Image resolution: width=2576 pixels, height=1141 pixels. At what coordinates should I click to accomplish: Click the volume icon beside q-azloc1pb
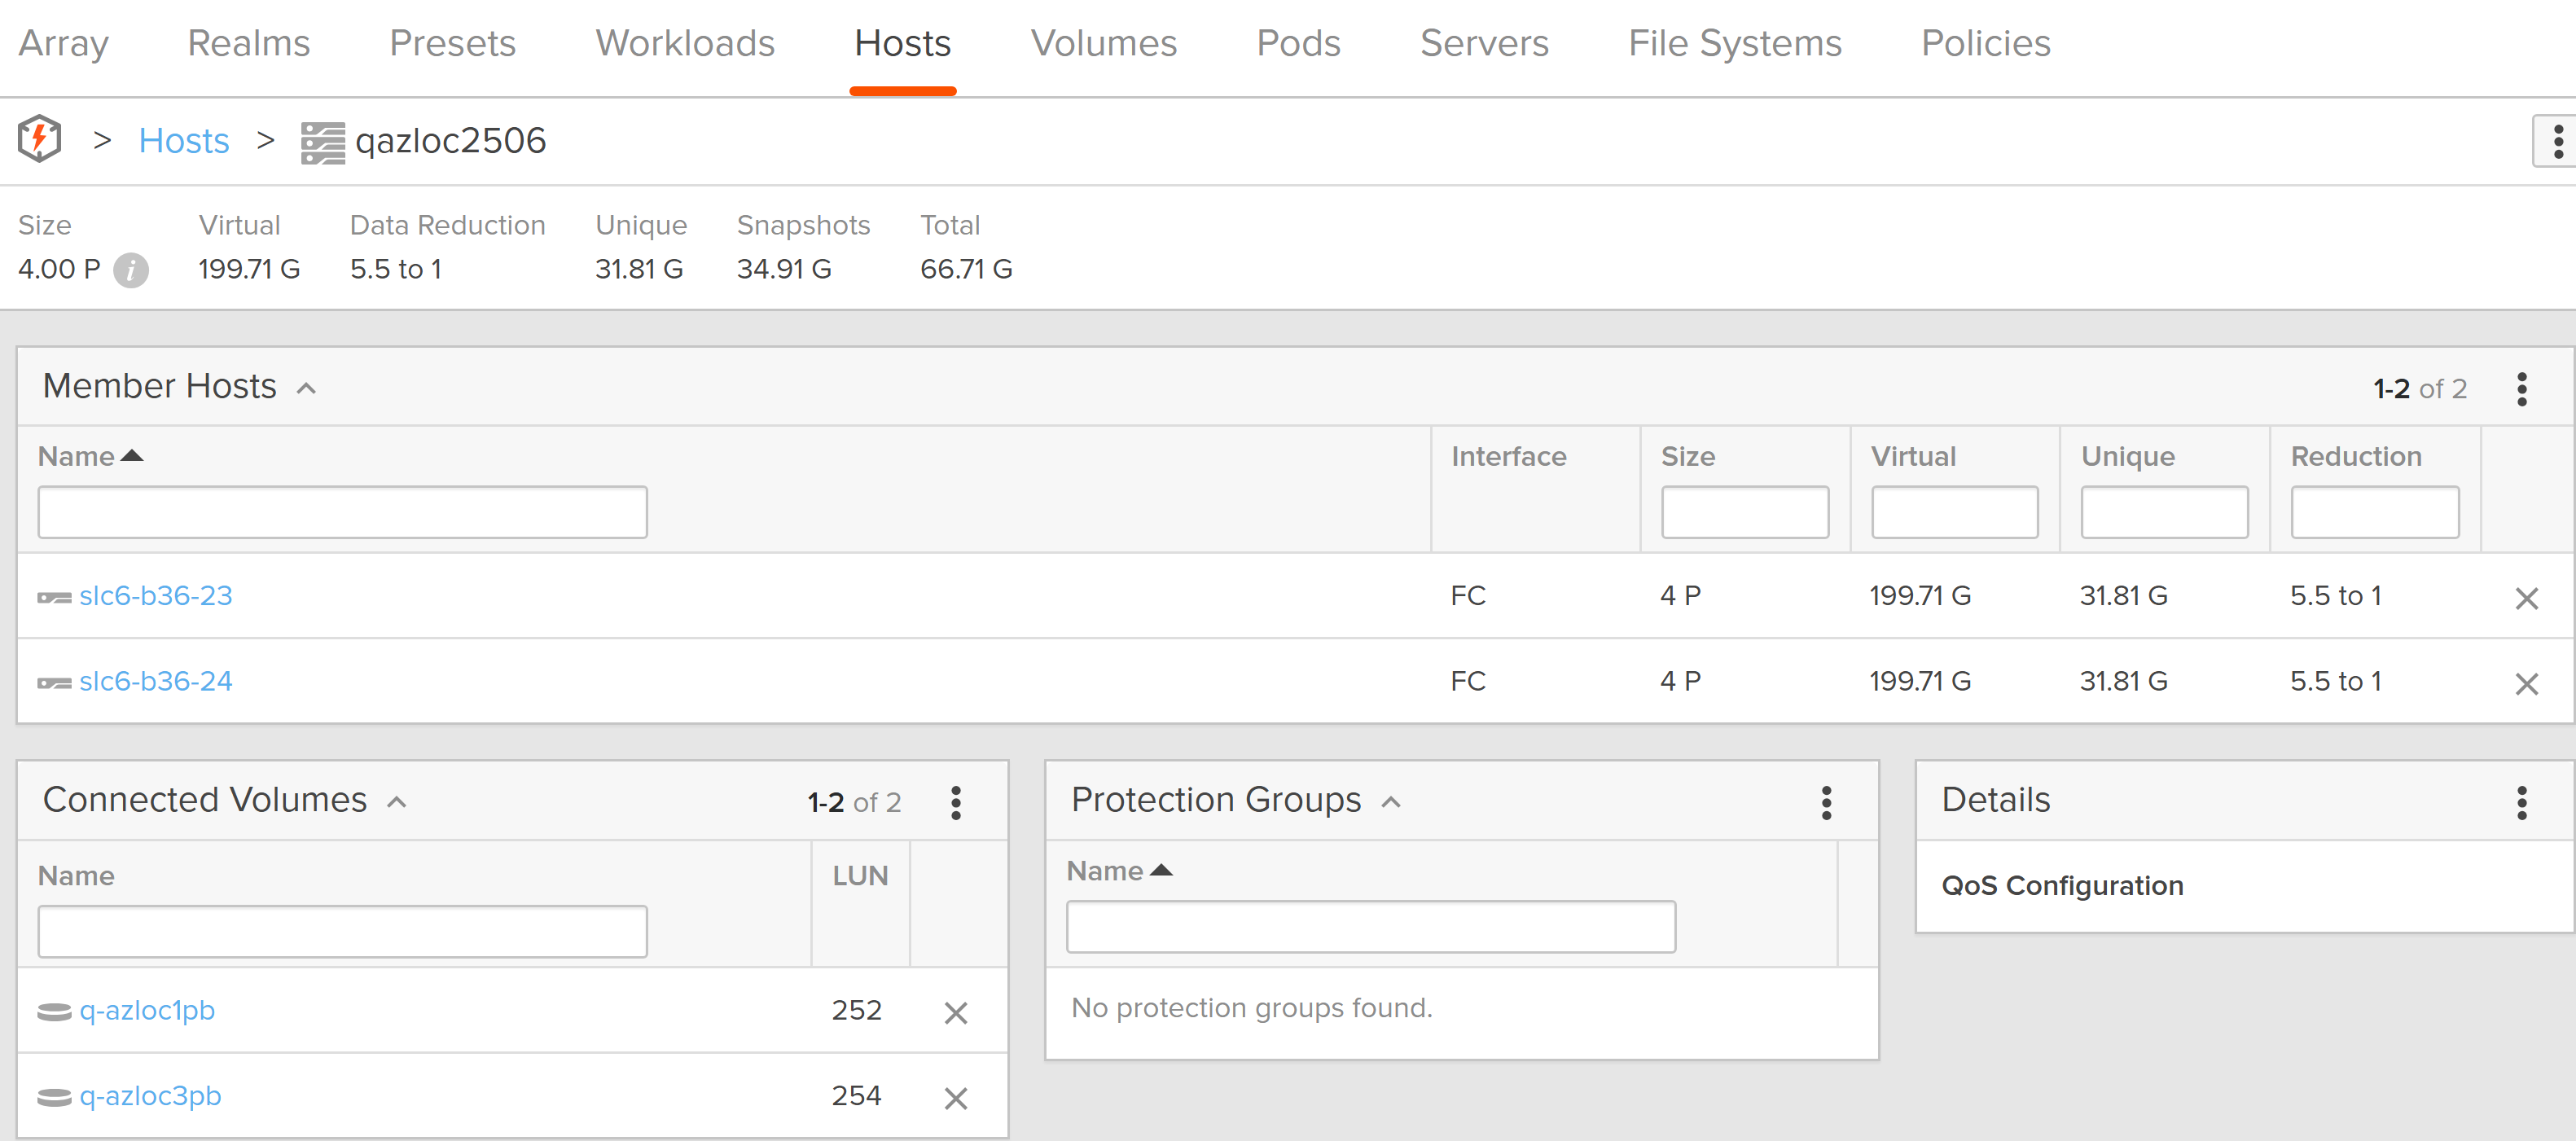pos(53,1011)
